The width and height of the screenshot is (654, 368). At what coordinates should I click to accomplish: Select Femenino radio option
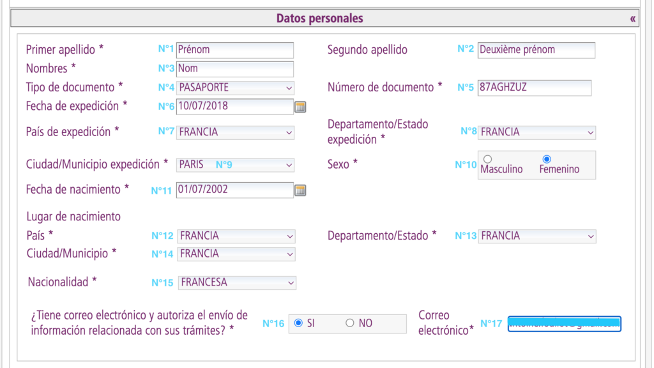tap(547, 159)
